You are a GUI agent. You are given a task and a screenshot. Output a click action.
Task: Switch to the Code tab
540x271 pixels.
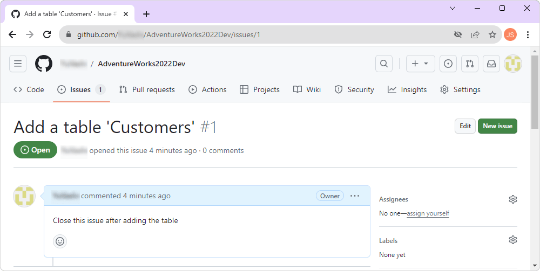click(29, 89)
